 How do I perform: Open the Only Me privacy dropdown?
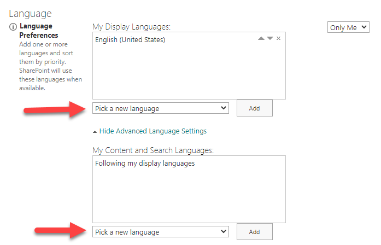(x=349, y=27)
